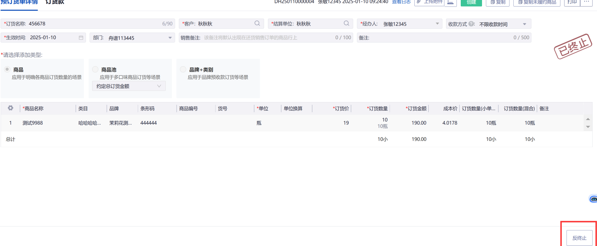This screenshot has width=597, height=246.
Task: Expand the 部门 dropdown
Action: pos(170,38)
